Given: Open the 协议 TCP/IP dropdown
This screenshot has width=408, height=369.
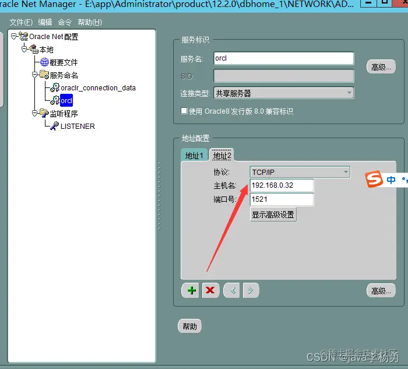Looking at the screenshot, I should tap(300, 172).
